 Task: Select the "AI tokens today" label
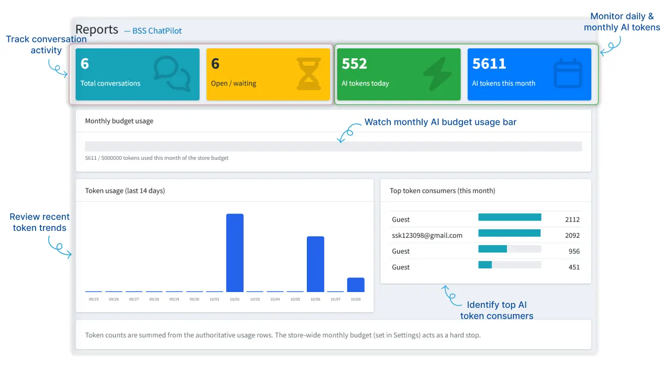point(365,83)
